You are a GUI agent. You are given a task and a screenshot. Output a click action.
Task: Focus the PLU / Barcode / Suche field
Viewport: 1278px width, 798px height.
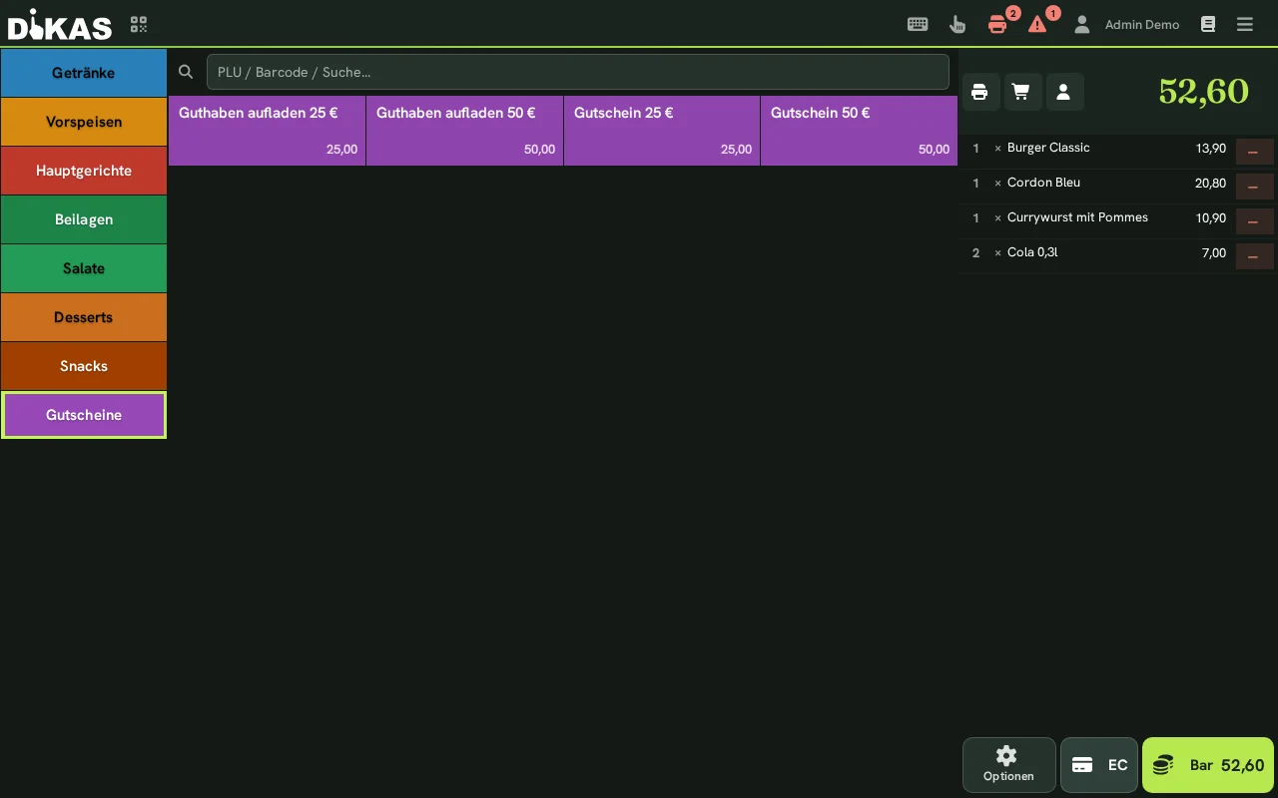click(x=577, y=72)
